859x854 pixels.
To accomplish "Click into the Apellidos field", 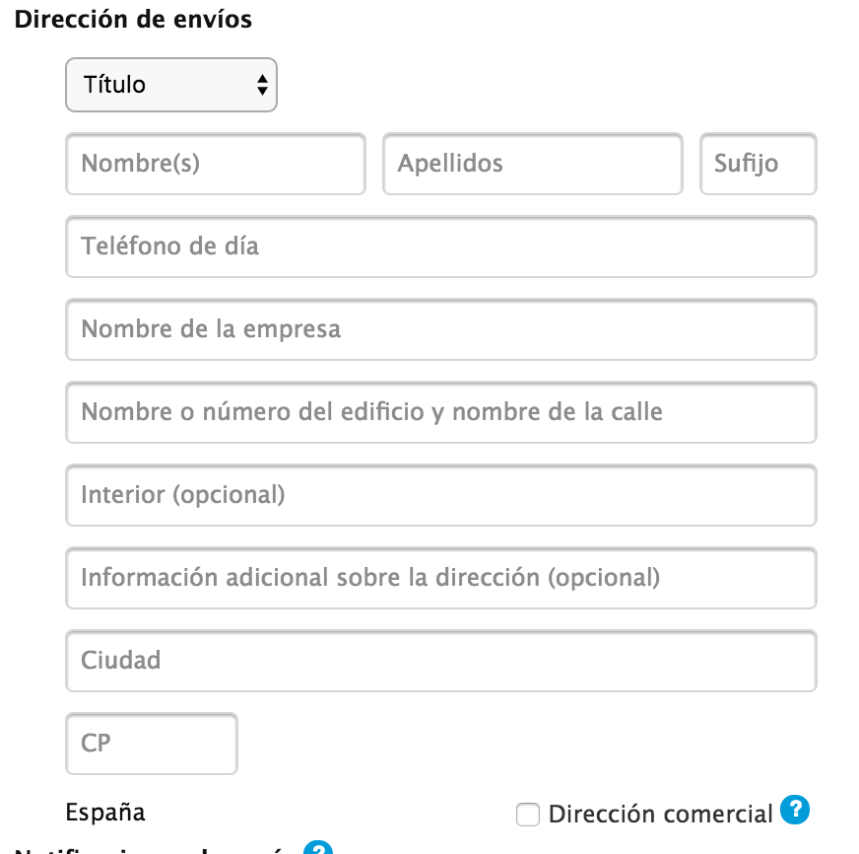I will 532,164.
